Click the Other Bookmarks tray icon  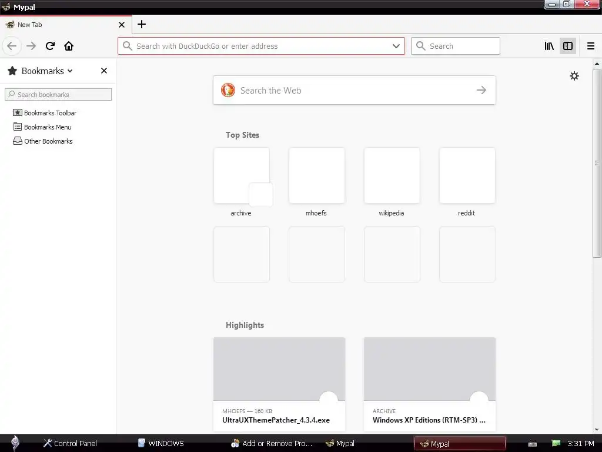click(x=17, y=141)
